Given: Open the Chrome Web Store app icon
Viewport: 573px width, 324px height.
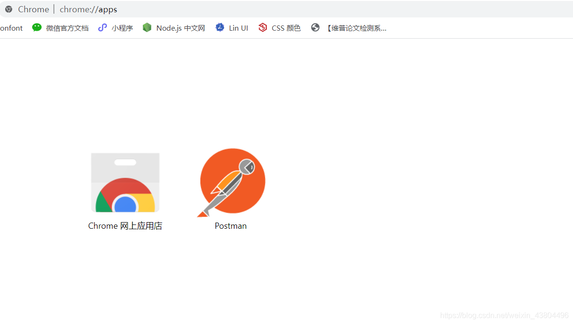Looking at the screenshot, I should [125, 183].
